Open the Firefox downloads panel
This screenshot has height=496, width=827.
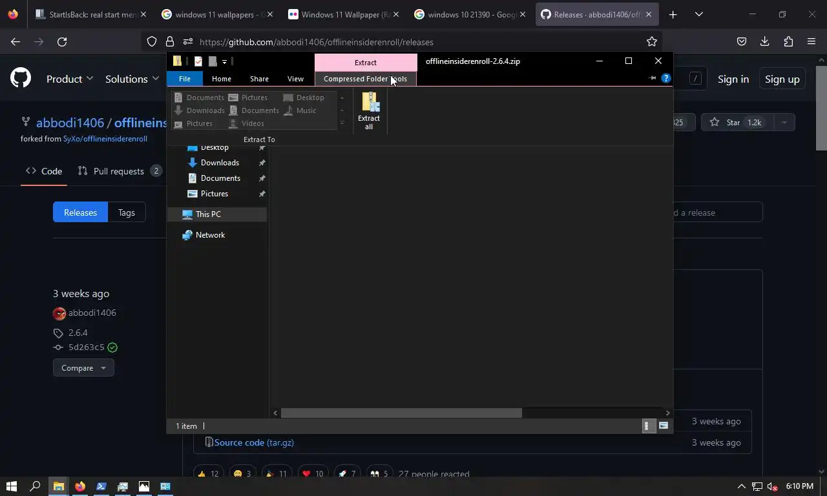(765, 42)
